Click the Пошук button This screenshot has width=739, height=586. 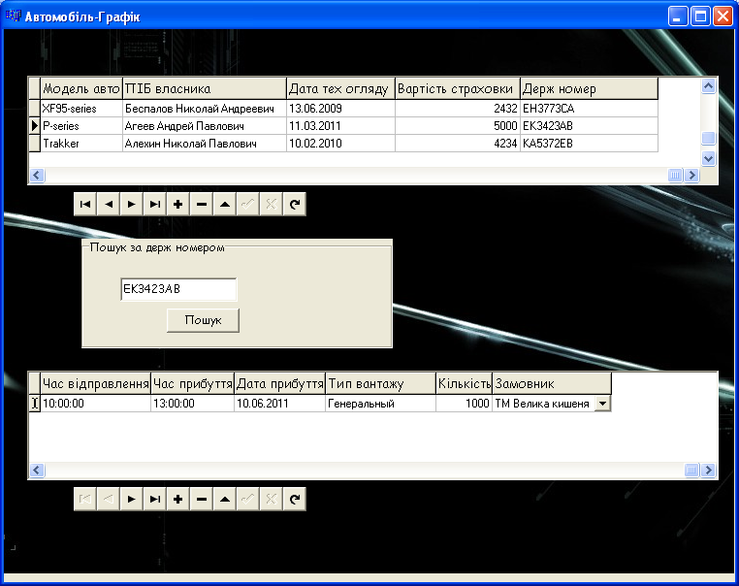click(203, 320)
